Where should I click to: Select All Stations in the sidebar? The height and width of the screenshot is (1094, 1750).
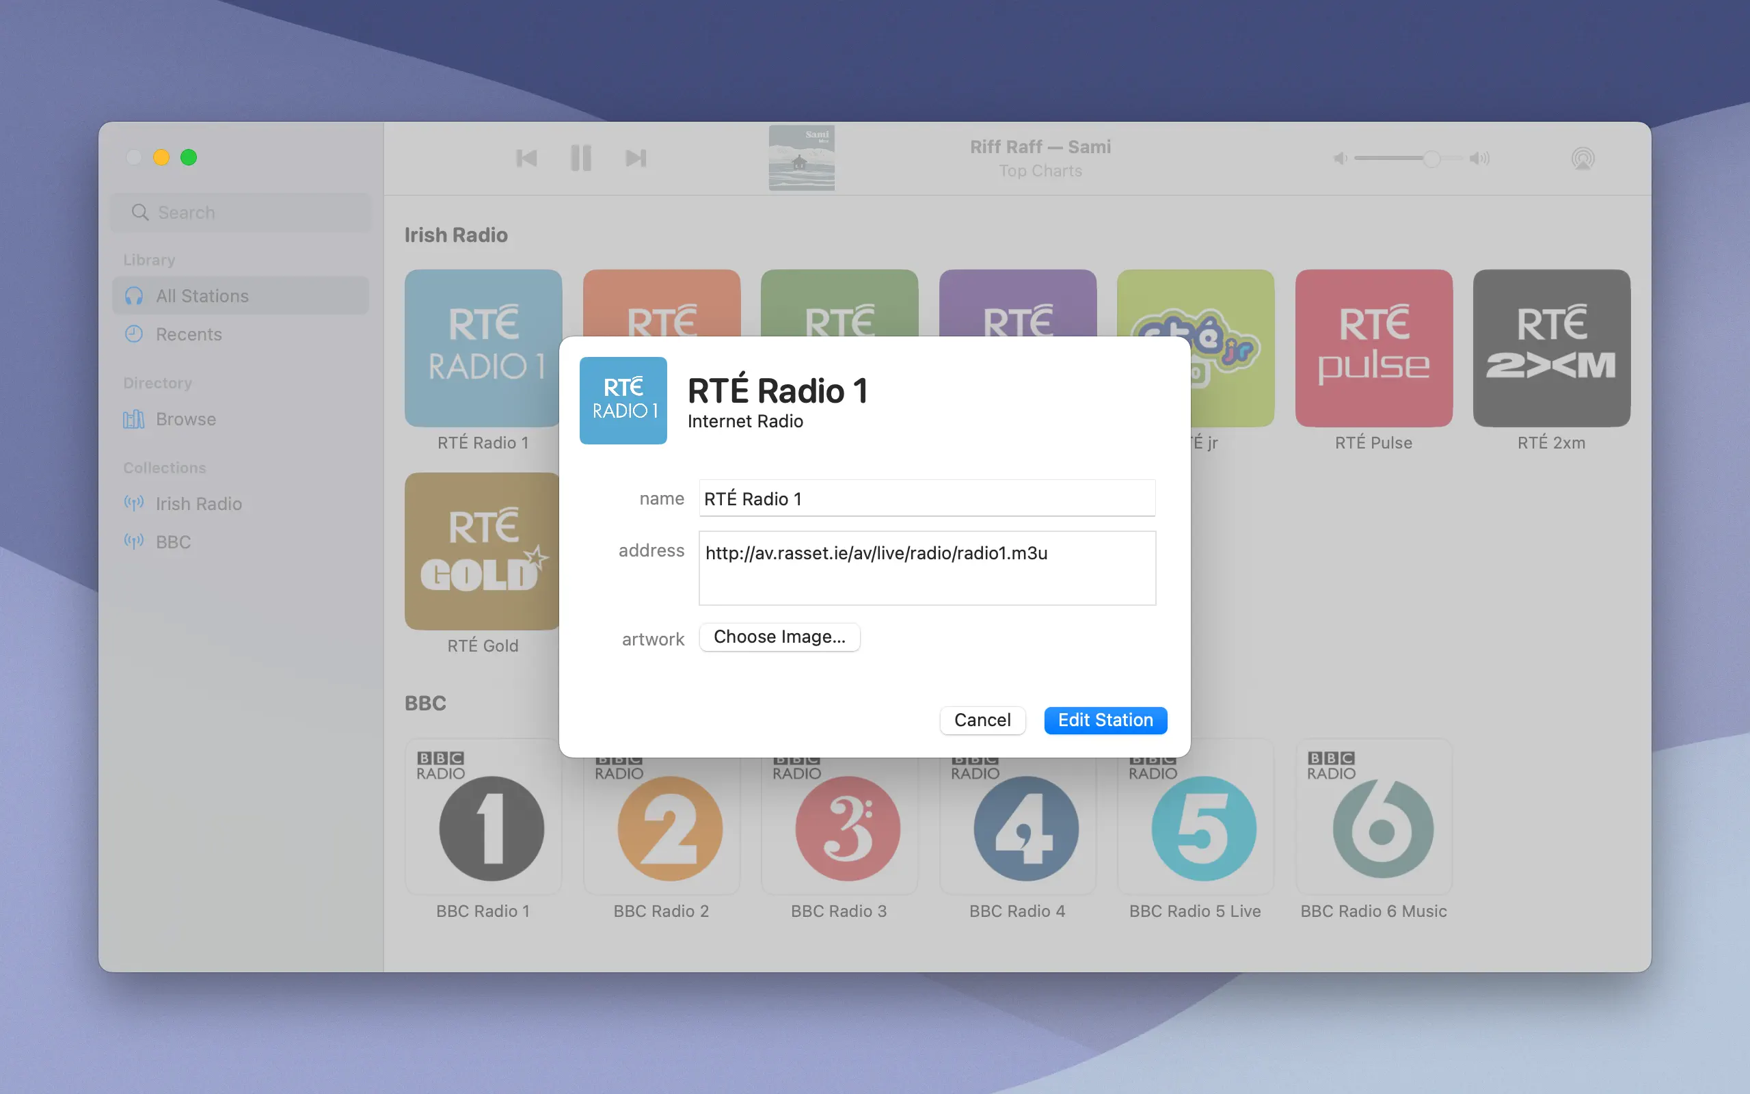(x=202, y=296)
